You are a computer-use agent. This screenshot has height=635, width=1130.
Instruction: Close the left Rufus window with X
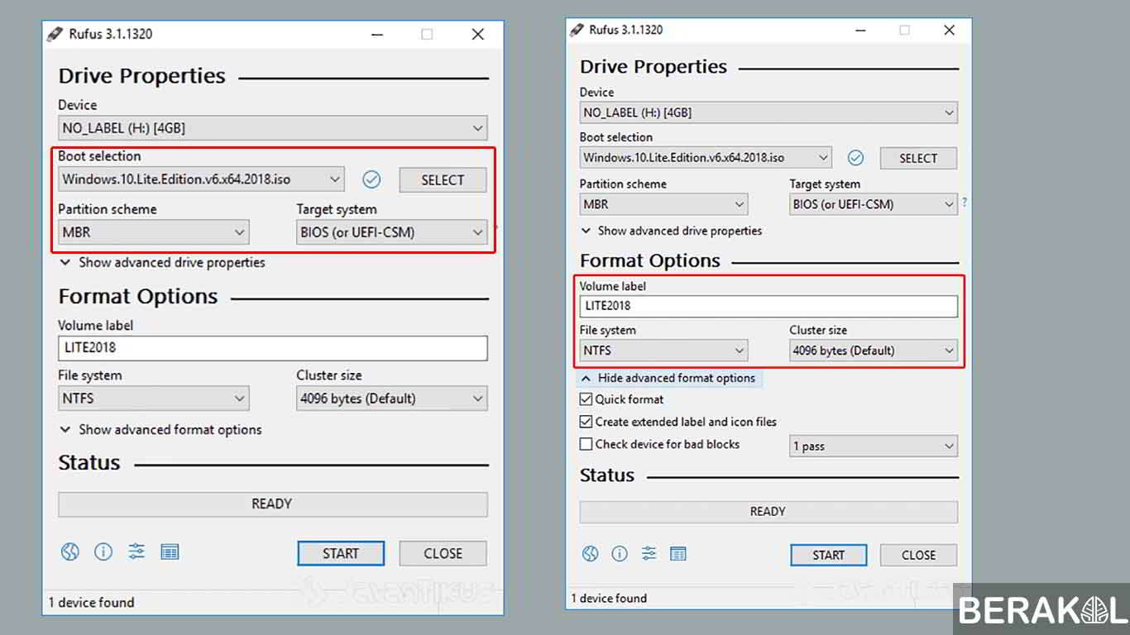478,34
